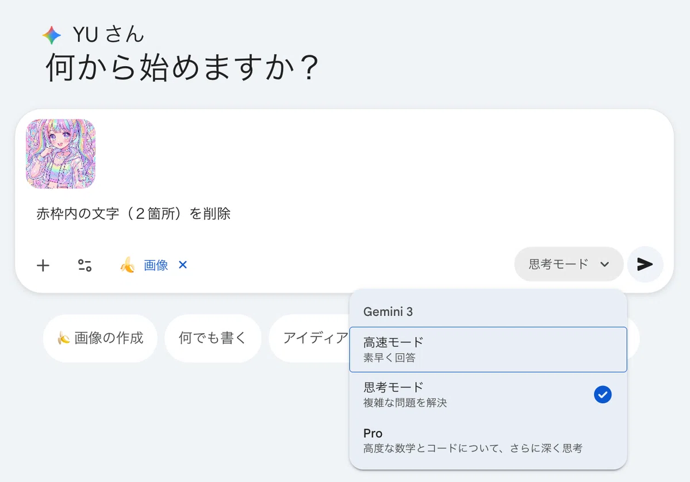This screenshot has width=690, height=482.
Task: Click the 画像の作成 suggestion chip
Action: tap(100, 338)
